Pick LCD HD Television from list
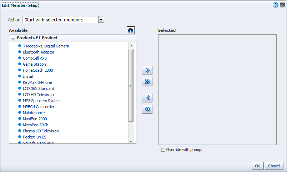 [x=38, y=95]
